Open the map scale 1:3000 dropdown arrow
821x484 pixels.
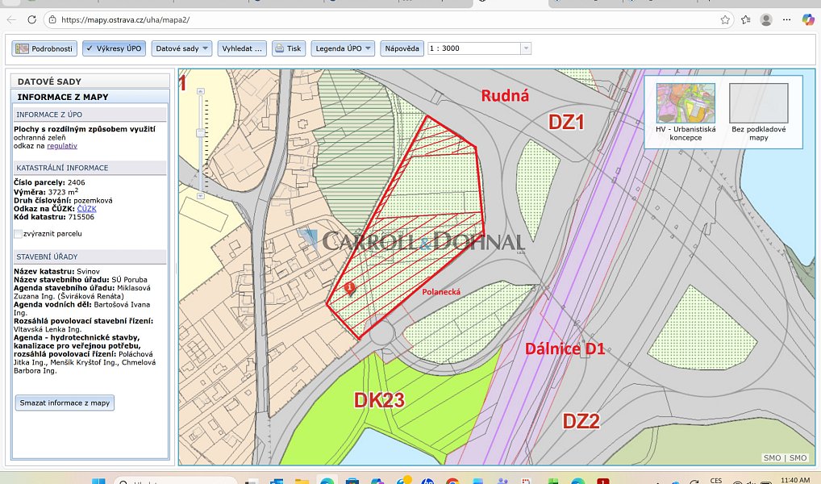point(526,48)
